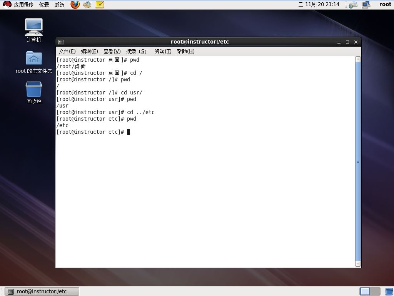This screenshot has width=394, height=296.
Task: Open the terminal 查看(V) menu
Action: (112, 51)
